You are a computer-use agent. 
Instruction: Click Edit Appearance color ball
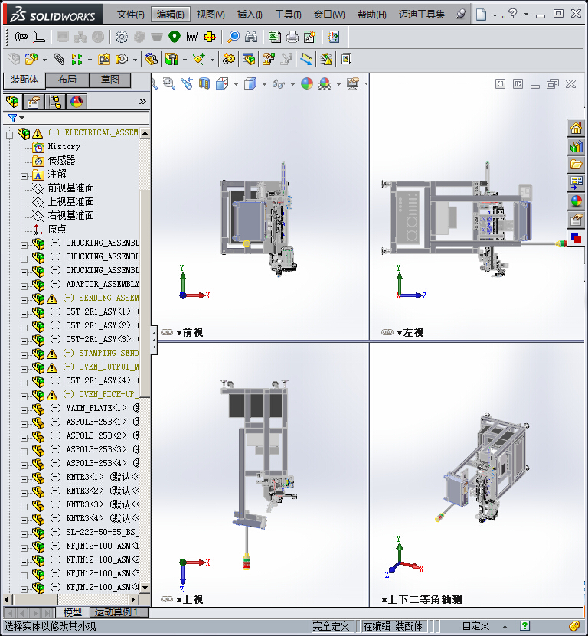coord(307,84)
